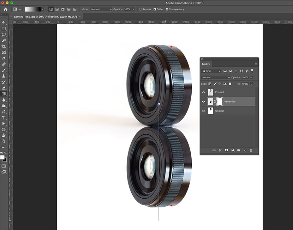
Task: Open the Kind filter dropdown
Action: click(211, 71)
